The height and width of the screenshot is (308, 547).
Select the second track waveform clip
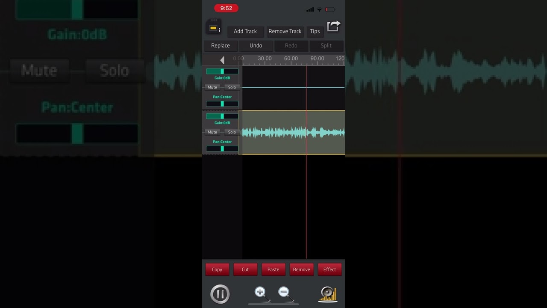pos(294,133)
